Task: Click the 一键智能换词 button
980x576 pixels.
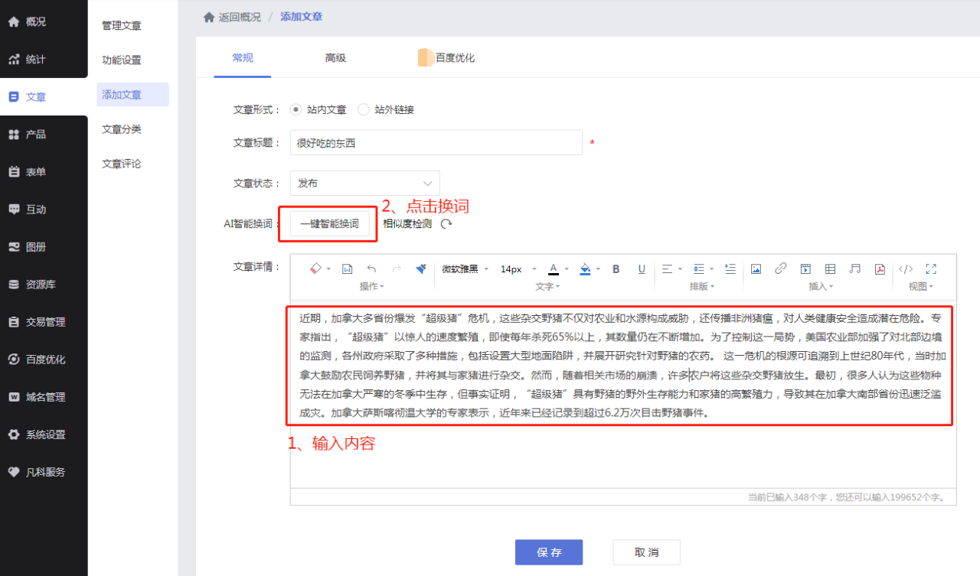Action: (x=329, y=224)
